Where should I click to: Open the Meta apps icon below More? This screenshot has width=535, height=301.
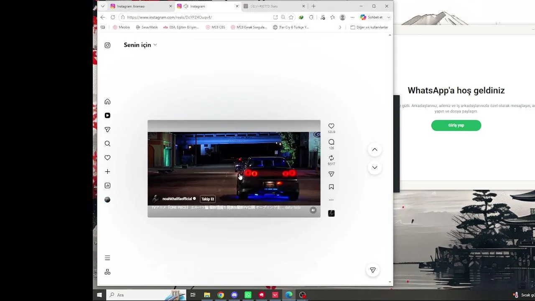click(x=107, y=272)
